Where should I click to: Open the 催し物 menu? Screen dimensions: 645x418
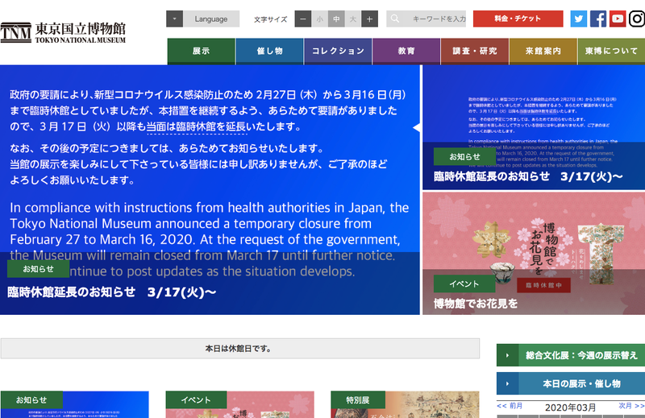(x=269, y=51)
